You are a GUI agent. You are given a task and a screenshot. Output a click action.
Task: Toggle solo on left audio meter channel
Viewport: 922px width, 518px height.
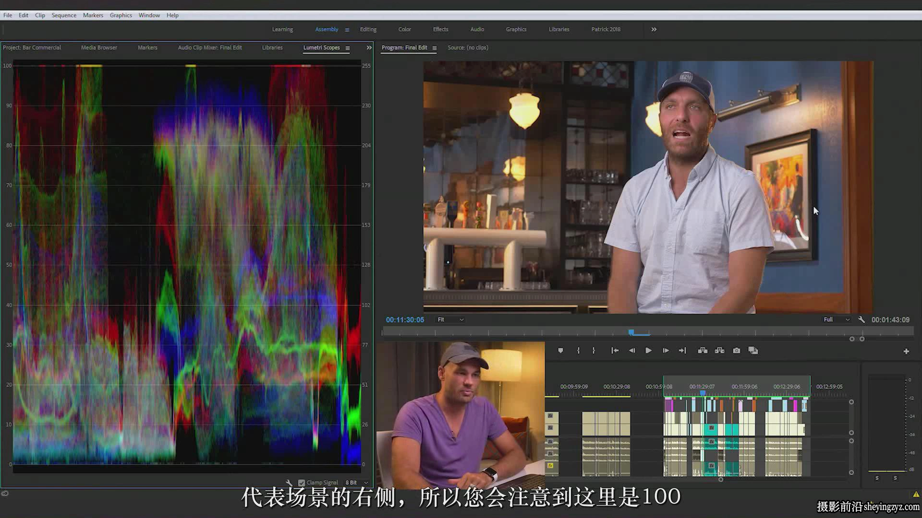point(877,478)
